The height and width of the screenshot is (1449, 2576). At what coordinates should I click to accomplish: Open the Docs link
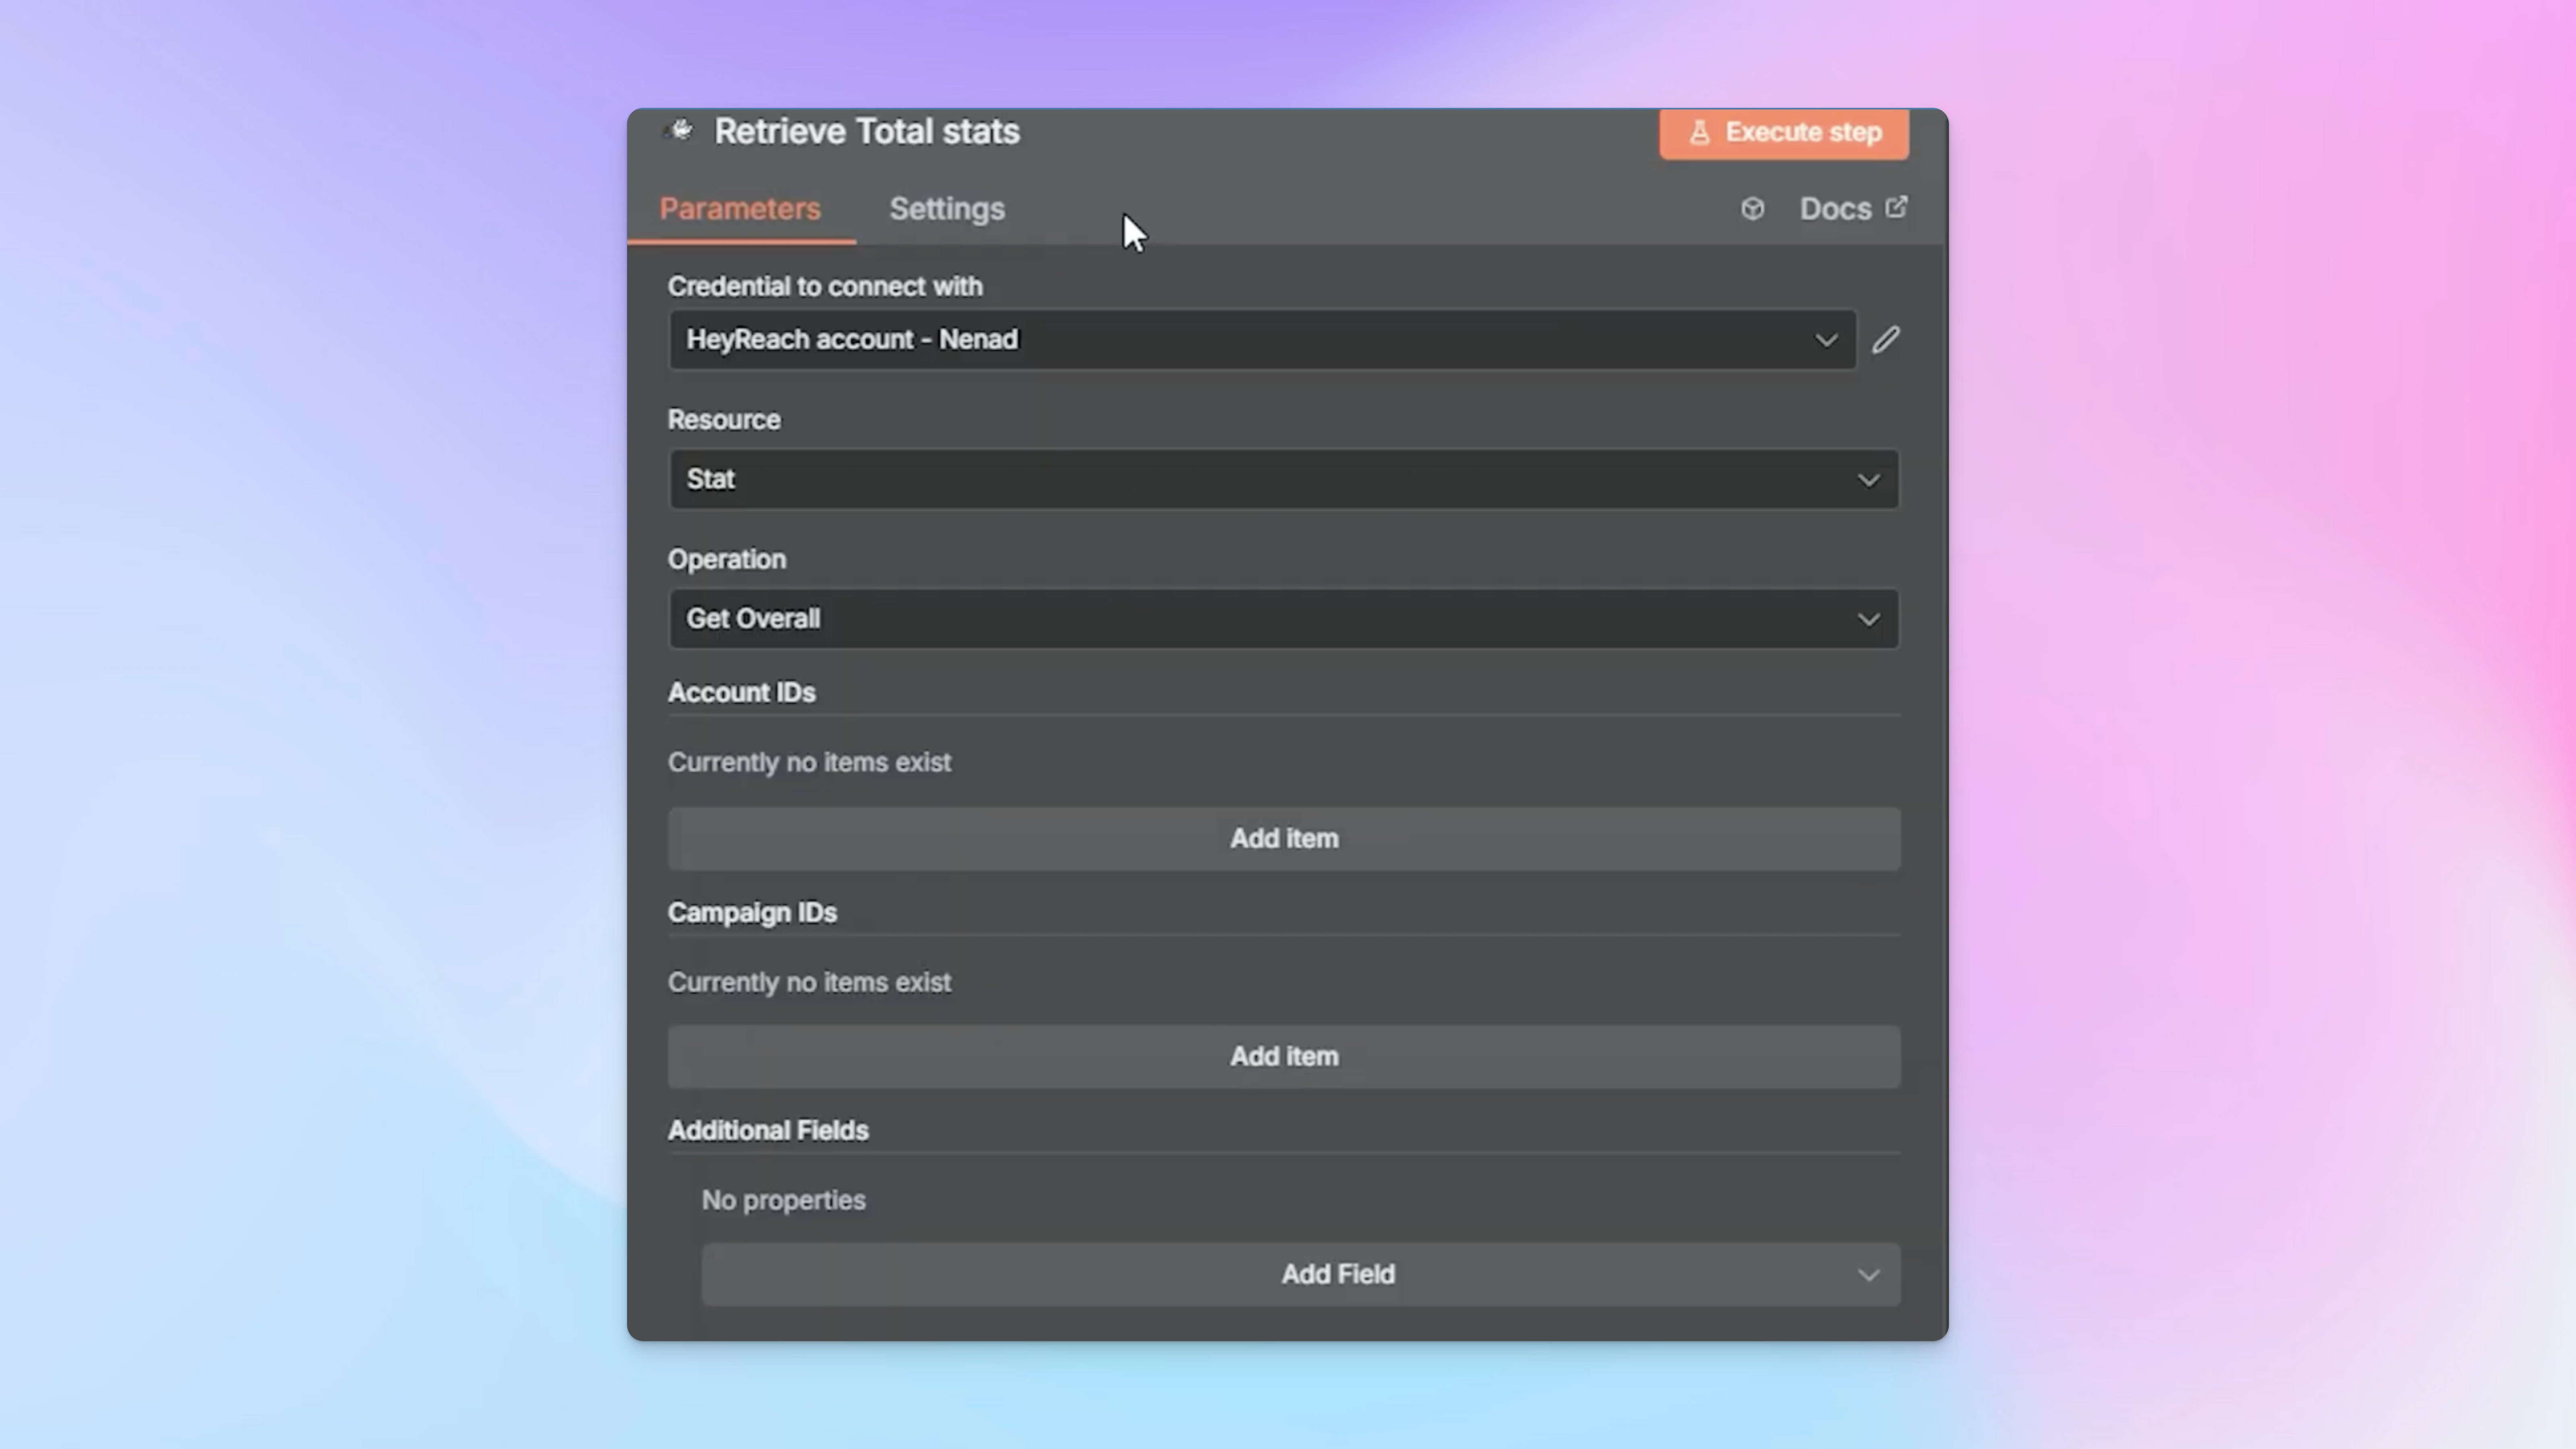point(1835,209)
